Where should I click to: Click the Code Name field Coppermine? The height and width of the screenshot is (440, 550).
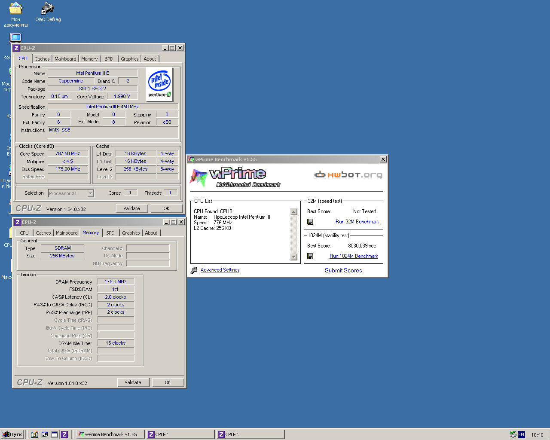pyautogui.click(x=71, y=81)
